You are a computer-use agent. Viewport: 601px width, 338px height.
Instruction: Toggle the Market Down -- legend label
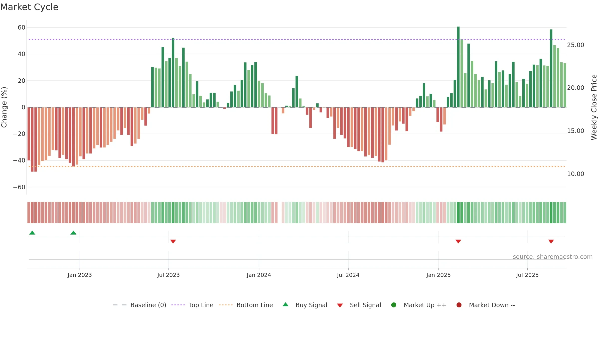pyautogui.click(x=492, y=305)
